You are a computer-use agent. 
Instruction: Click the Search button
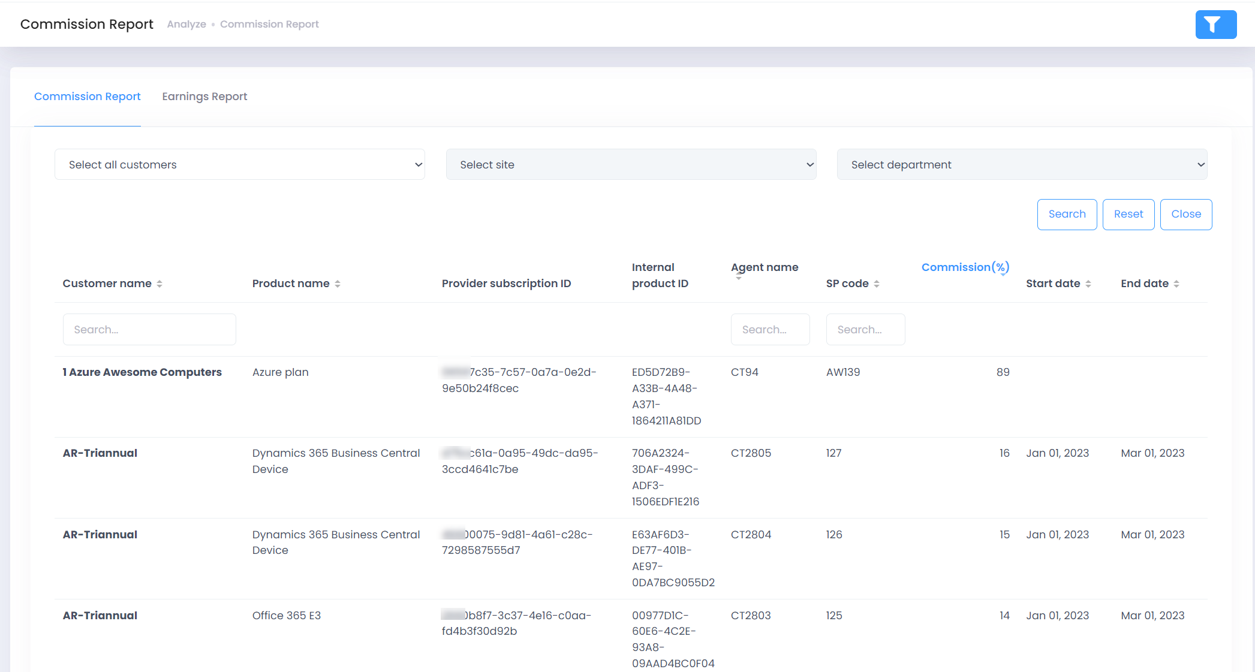coord(1067,214)
